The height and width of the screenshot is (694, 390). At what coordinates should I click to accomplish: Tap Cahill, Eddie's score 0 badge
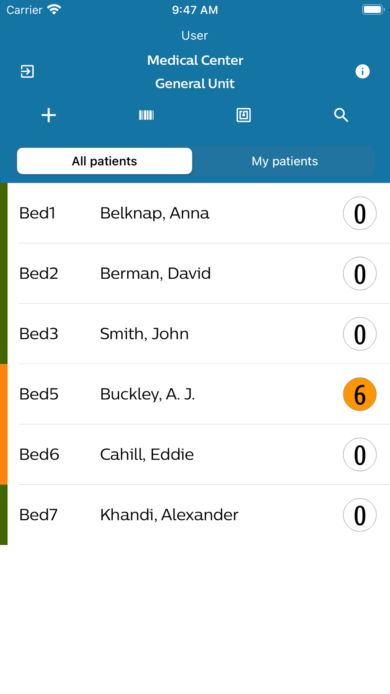pyautogui.click(x=360, y=455)
